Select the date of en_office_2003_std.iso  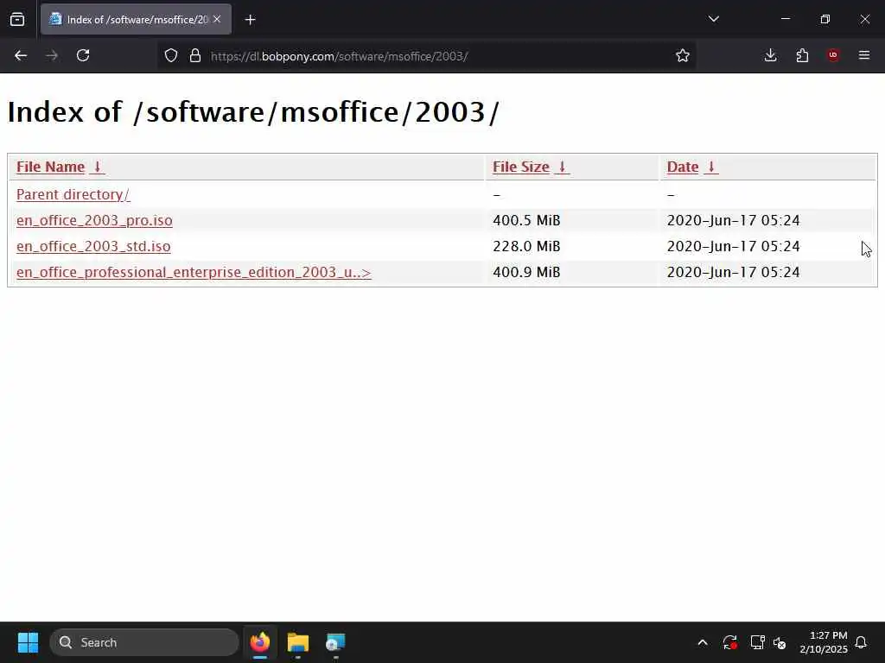click(x=733, y=246)
